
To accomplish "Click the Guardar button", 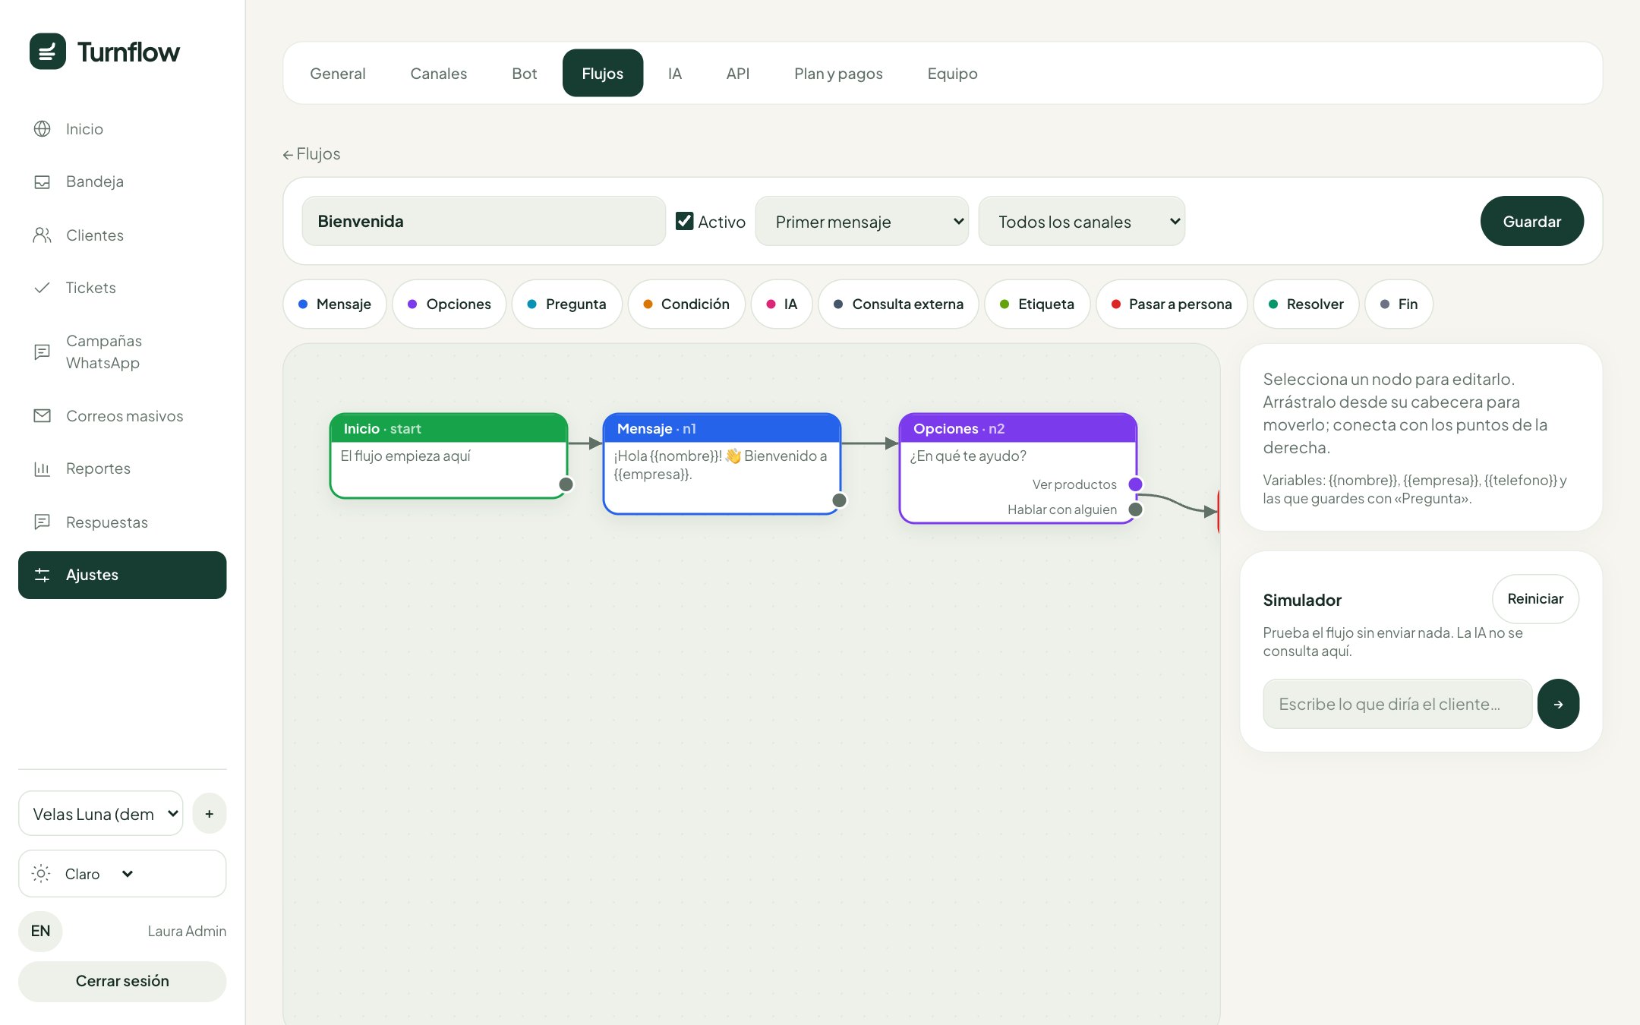I will point(1532,221).
